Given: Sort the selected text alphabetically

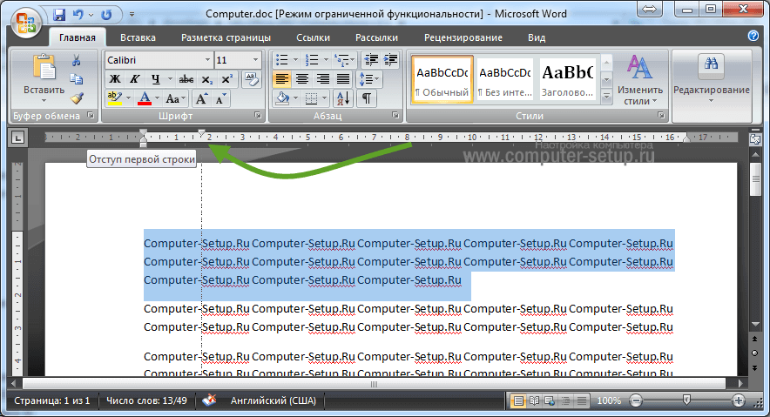Looking at the screenshot, I should pos(343,98).
